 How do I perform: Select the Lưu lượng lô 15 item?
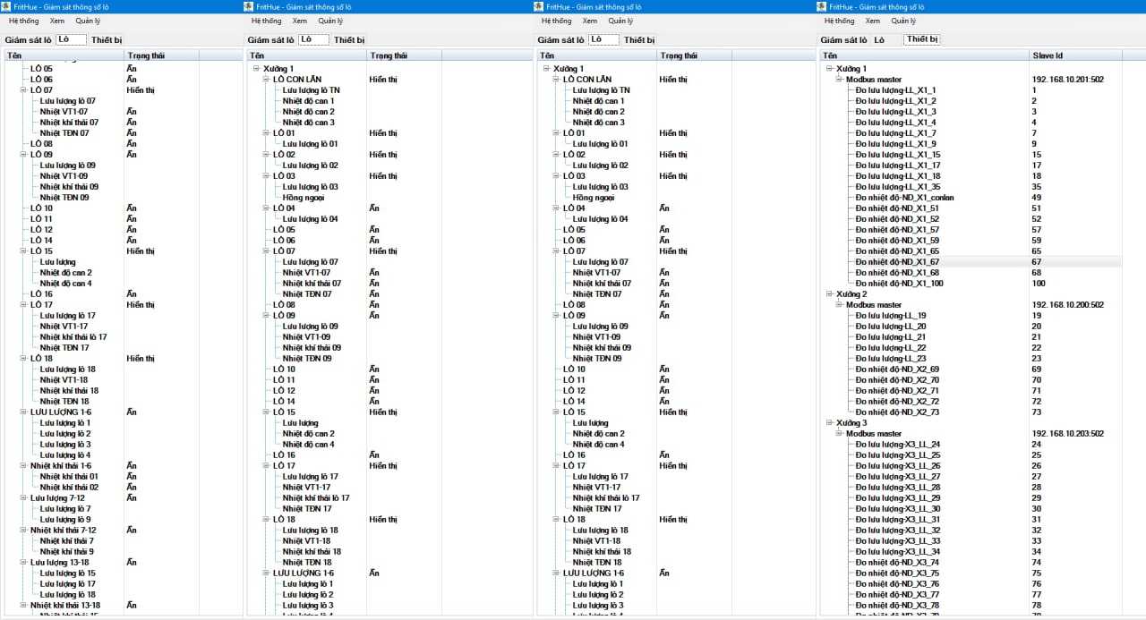tap(67, 573)
